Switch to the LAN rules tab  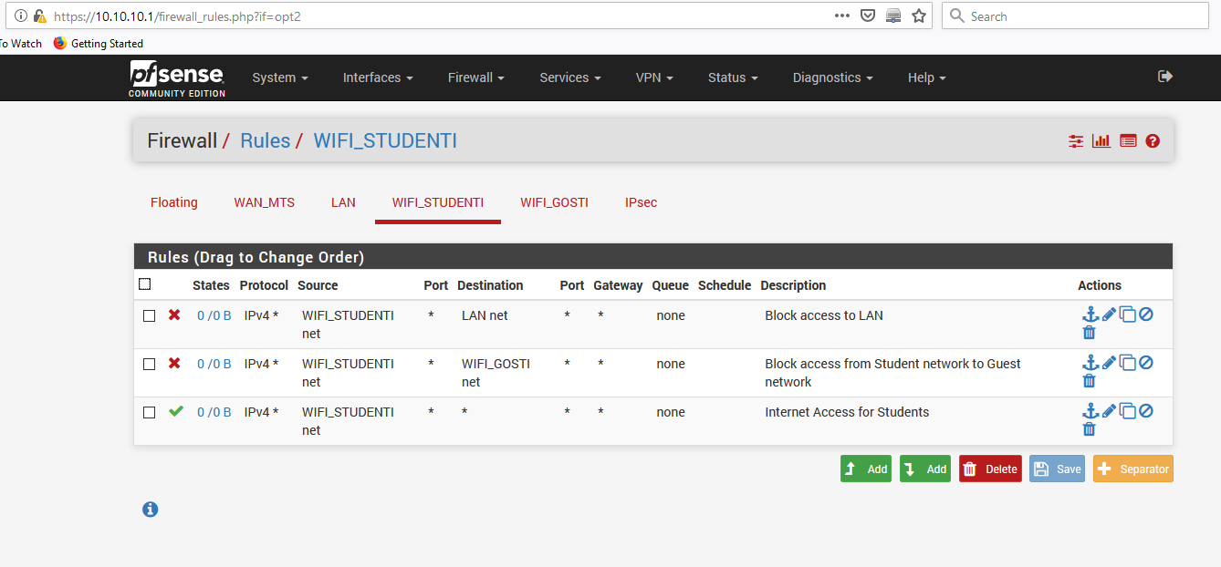[x=343, y=202]
